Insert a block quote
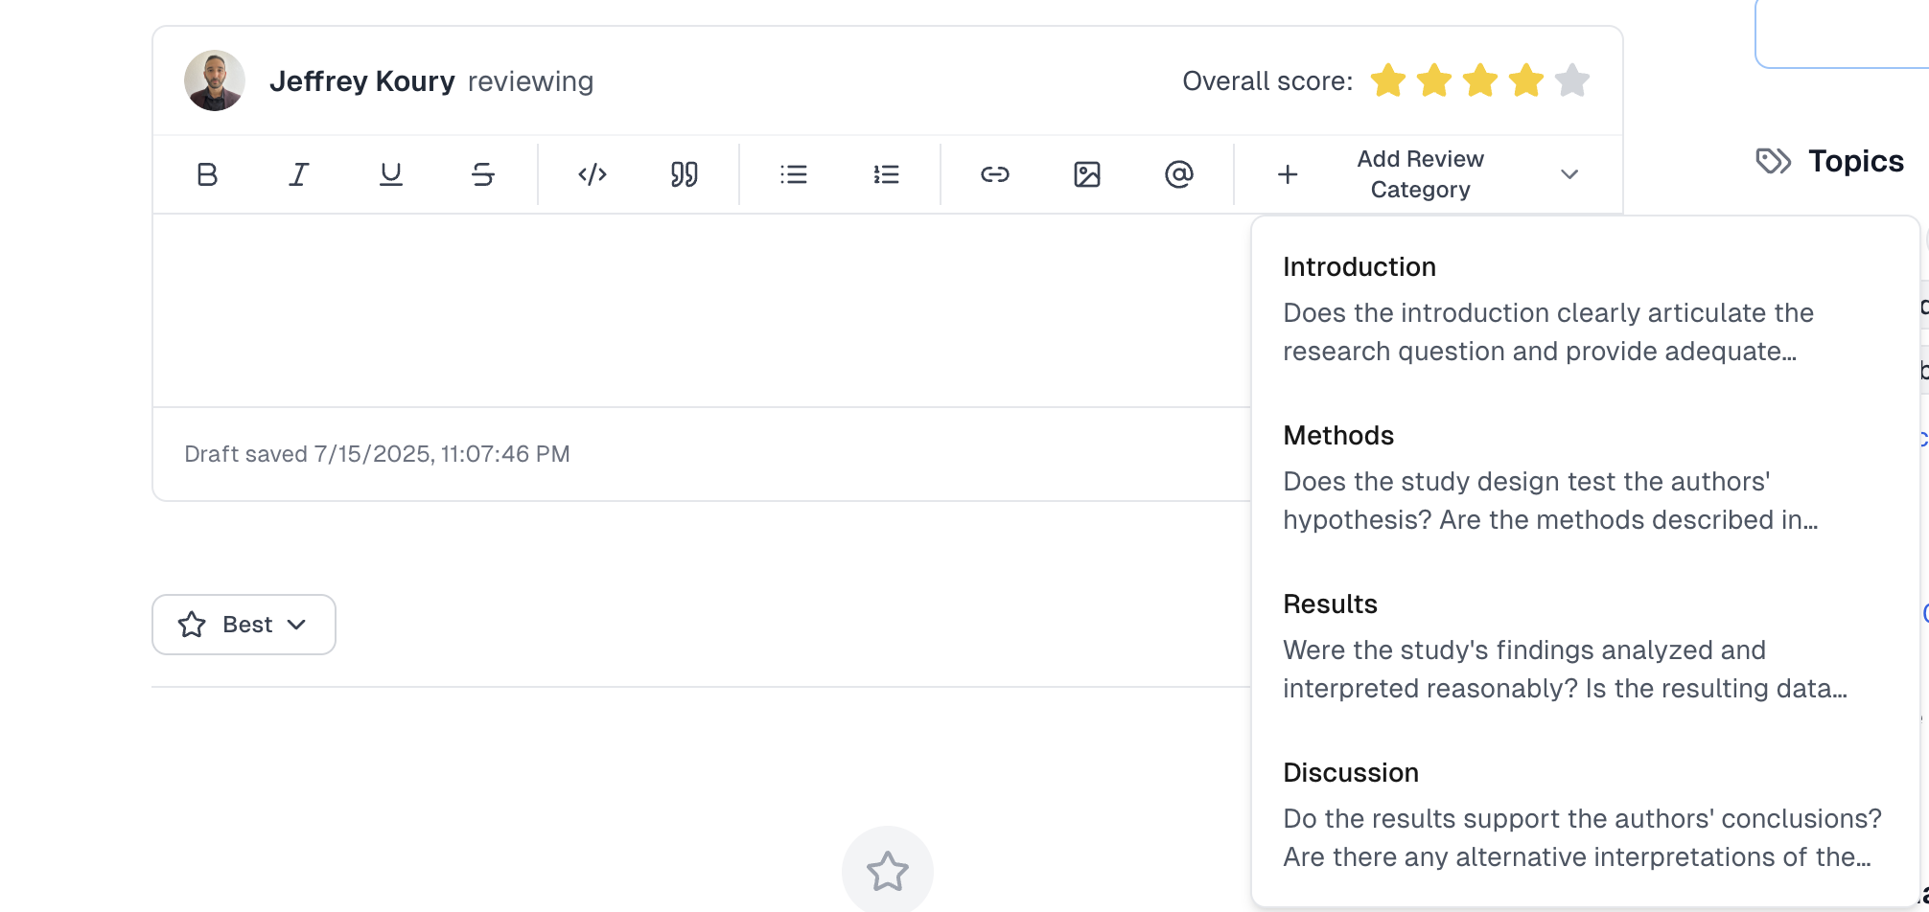1929x912 pixels. [x=684, y=174]
